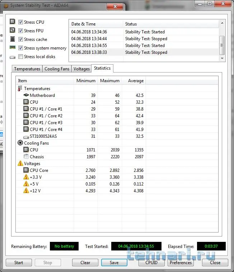234x272 pixels.
Task: Toggle the Stress cache checkbox
Action: tap(20, 39)
